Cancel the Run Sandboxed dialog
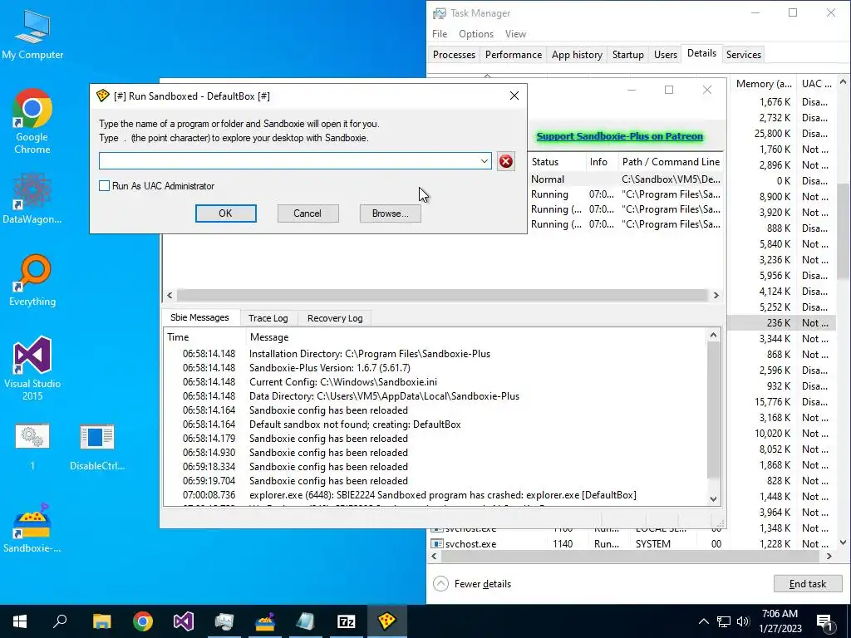This screenshot has height=638, width=851. coord(307,213)
